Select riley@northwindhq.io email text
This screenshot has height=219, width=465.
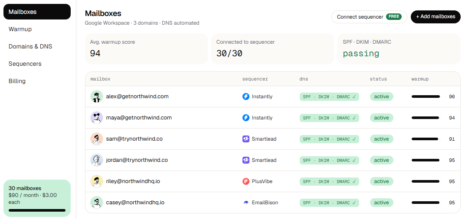coord(133,181)
